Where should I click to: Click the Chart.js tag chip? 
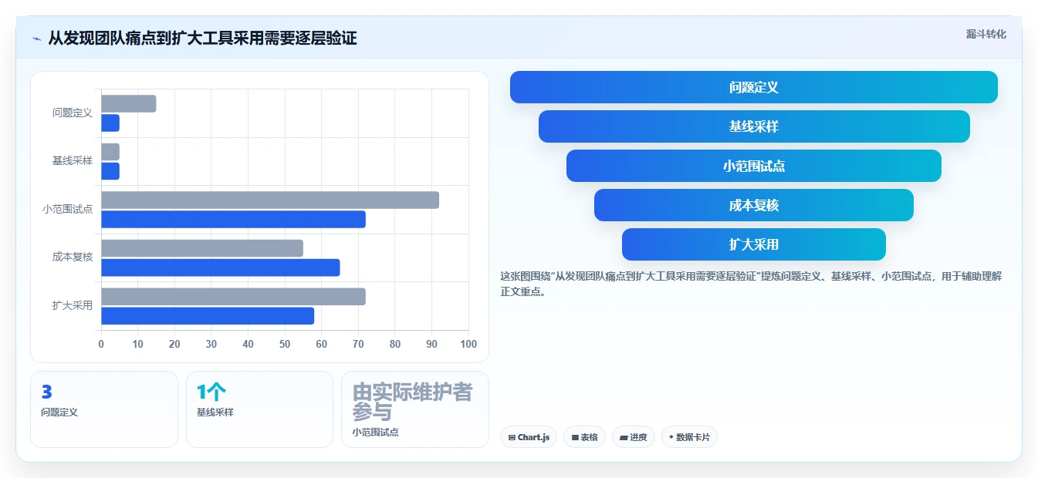click(x=529, y=437)
